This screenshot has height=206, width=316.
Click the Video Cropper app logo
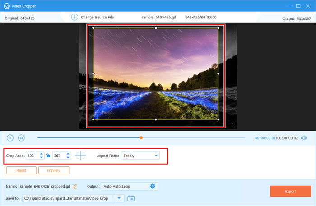7,6
